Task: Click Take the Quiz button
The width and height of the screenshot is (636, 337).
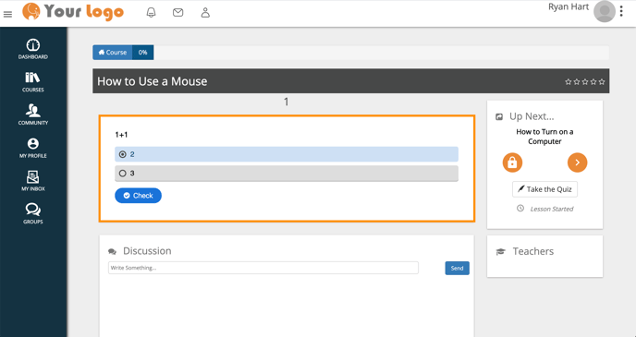Action: coord(544,189)
